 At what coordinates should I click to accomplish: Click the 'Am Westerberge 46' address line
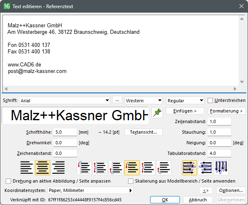73,32
